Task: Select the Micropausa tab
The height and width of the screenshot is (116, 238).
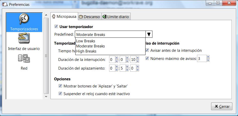Action: pos(64,17)
